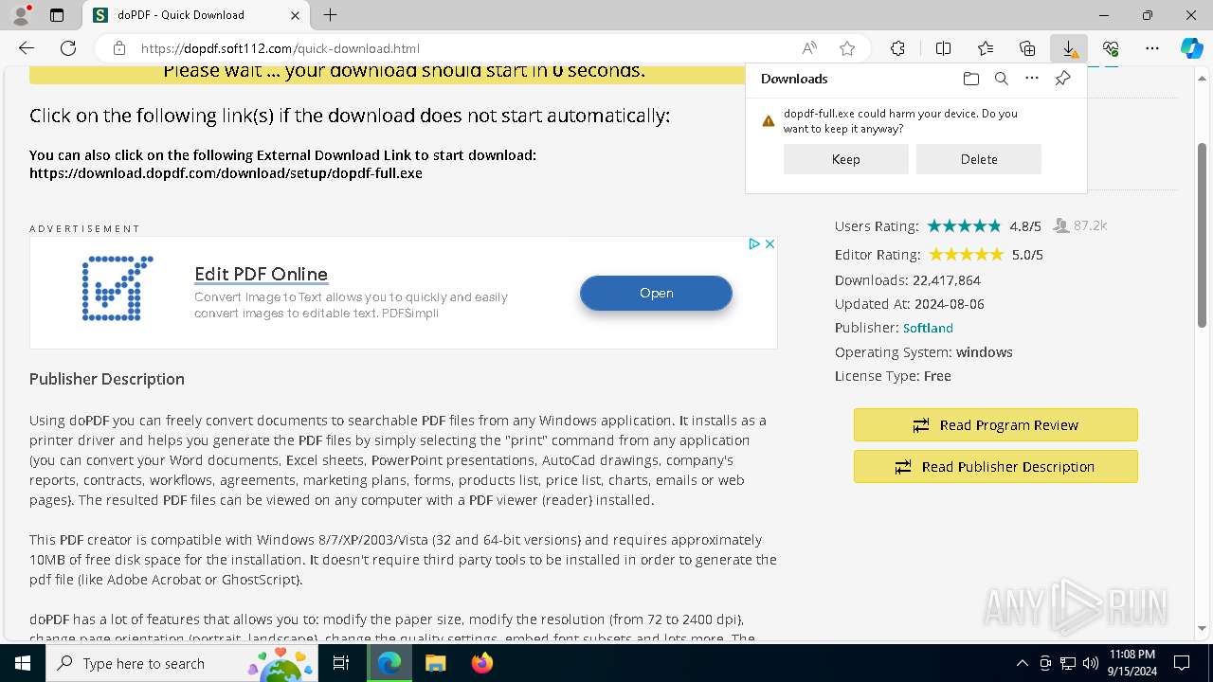Click the Read aloud icon
The width and height of the screenshot is (1213, 682).
[x=809, y=48]
